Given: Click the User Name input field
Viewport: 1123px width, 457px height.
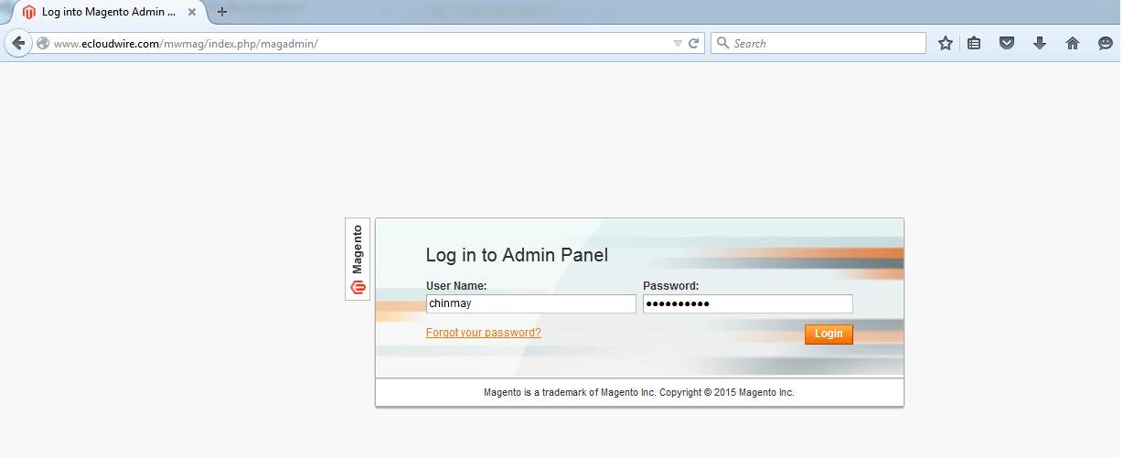Looking at the screenshot, I should (531, 303).
